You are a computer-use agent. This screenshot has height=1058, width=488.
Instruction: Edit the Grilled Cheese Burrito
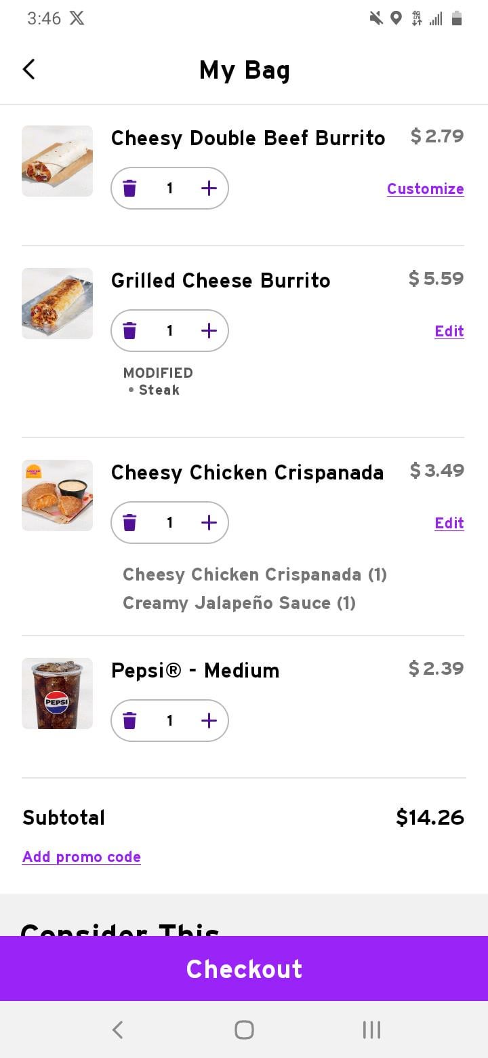point(449,332)
